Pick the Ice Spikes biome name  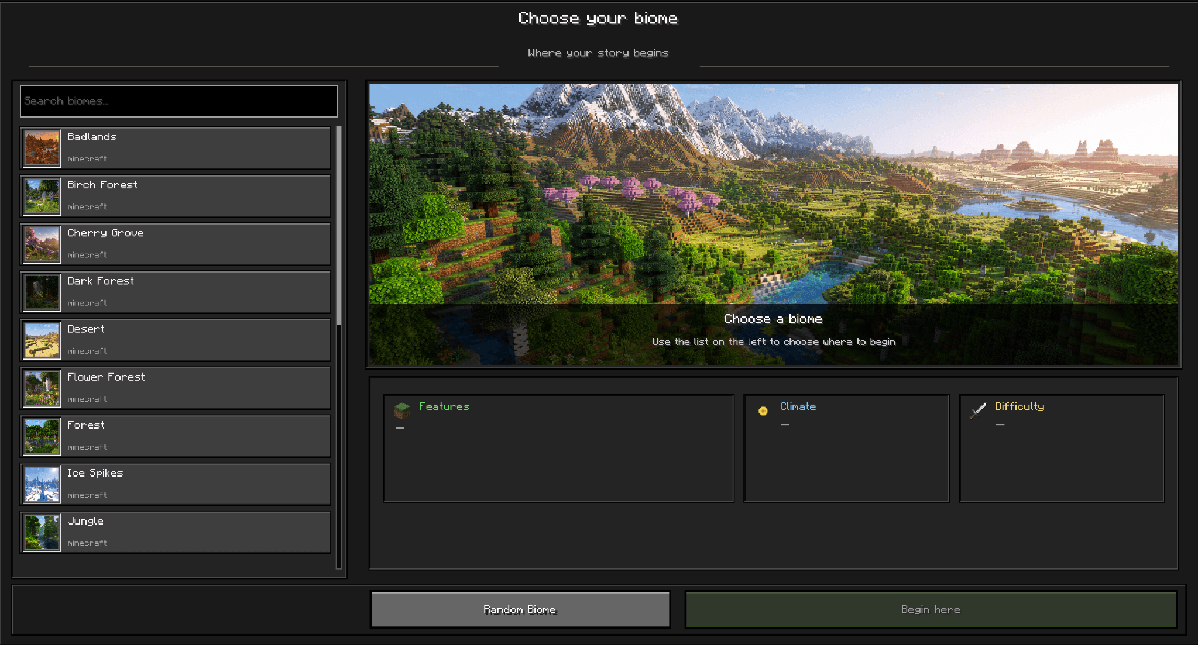point(95,473)
